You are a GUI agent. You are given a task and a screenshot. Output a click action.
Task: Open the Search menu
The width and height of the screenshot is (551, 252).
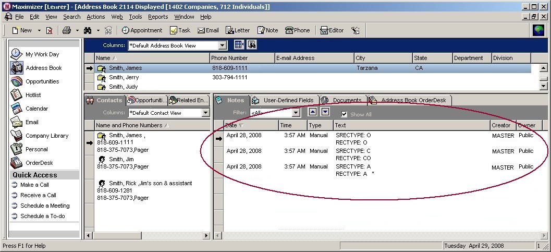pos(72,17)
